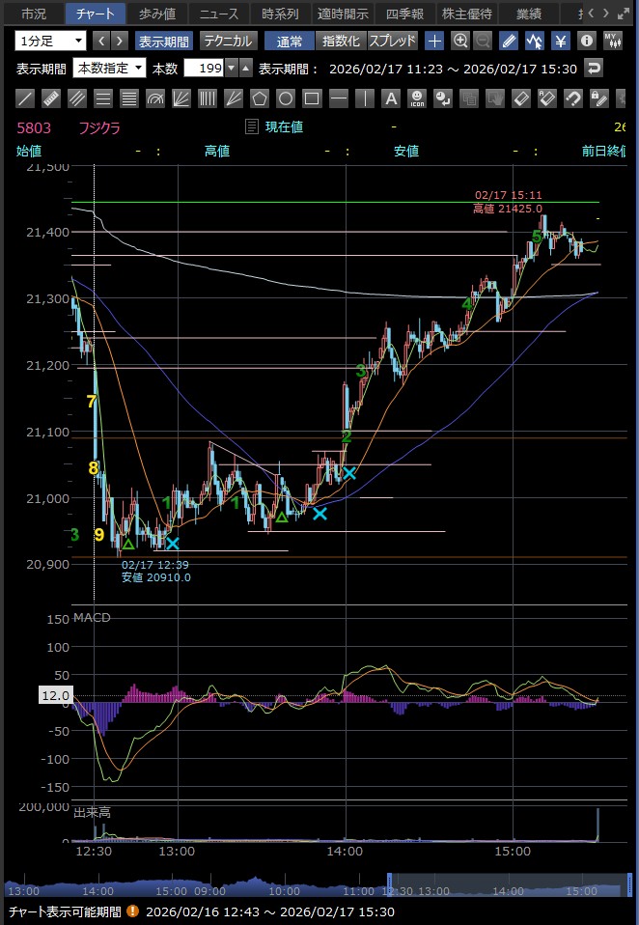The image size is (639, 925).
Task: Toggle スプレッド display mode
Action: pyautogui.click(x=393, y=41)
